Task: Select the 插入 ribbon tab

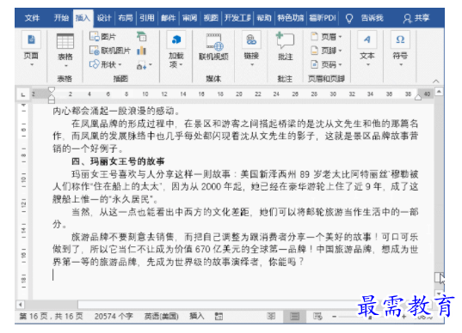Action: coord(83,18)
